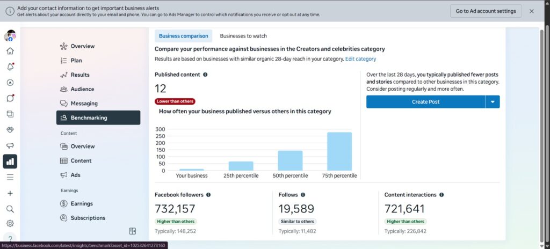Screen dimensions: 550x249
Task: Toggle the sidebar collapse panel icon
Action: pyautogui.click(x=132, y=231)
